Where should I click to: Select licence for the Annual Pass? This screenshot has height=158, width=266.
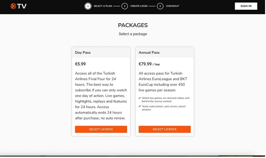click(x=165, y=129)
